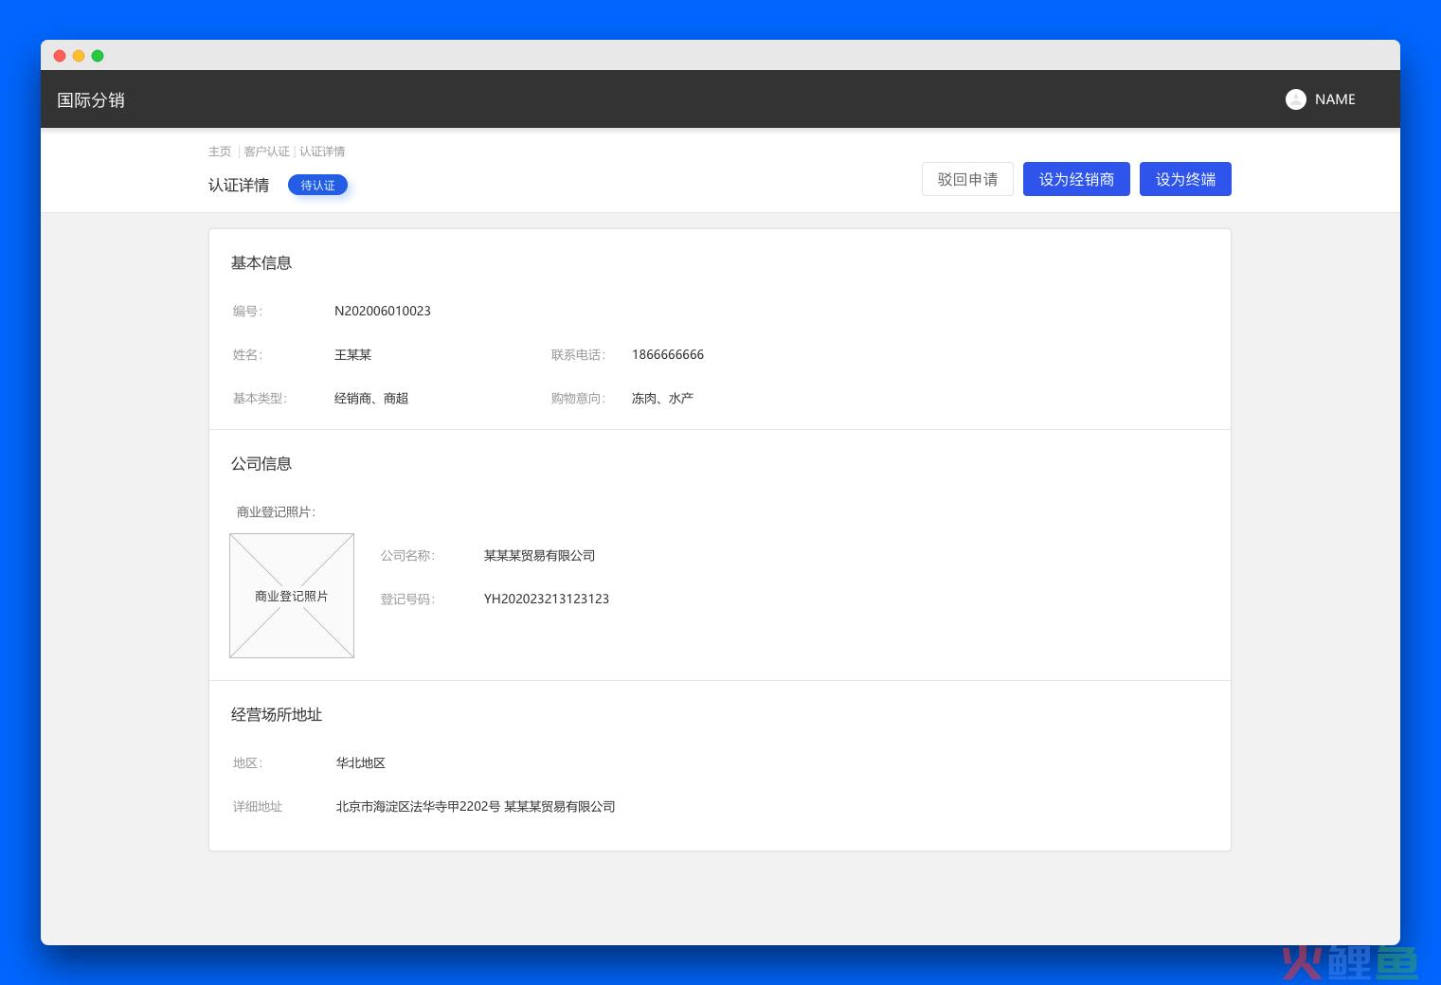
Task: Click region value 华北地区
Action: [360, 763]
